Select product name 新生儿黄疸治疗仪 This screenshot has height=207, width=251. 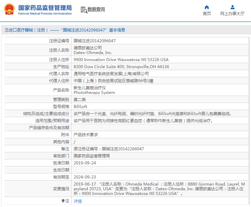(90, 88)
